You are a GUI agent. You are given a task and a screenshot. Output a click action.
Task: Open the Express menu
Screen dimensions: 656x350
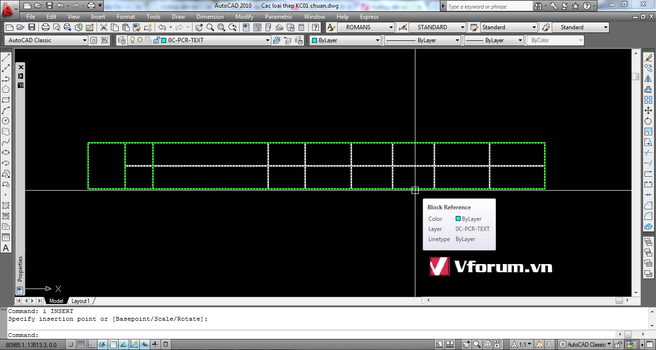(369, 17)
